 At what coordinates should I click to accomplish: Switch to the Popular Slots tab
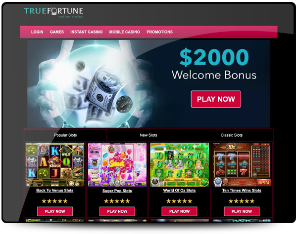tap(65, 135)
